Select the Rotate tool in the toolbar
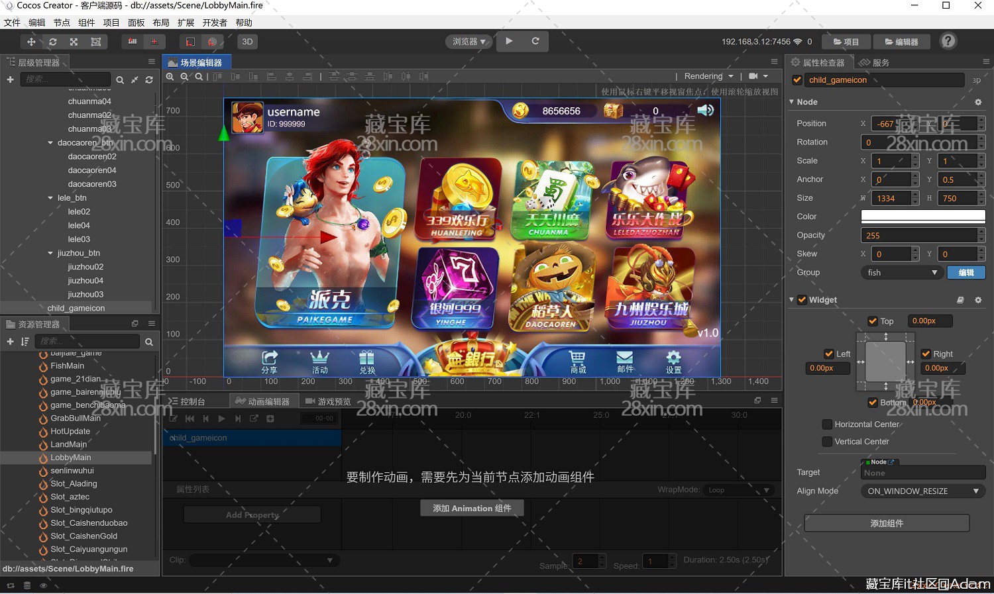The image size is (994, 594). click(53, 41)
